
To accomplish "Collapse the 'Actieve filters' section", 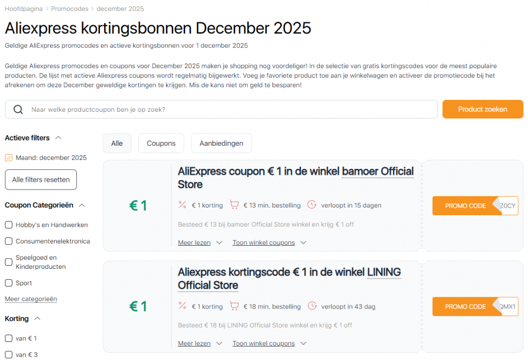I will 58,137.
